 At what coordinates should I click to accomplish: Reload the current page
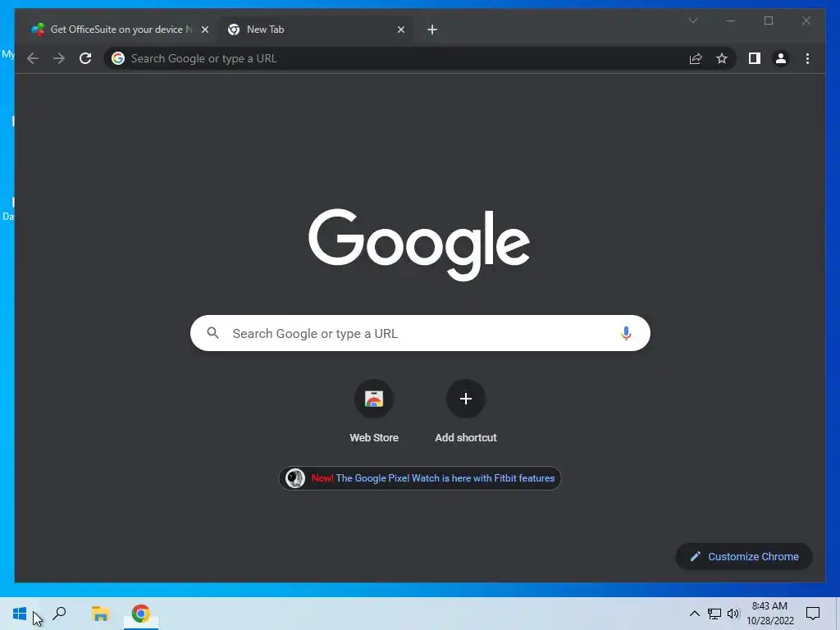pos(85,58)
